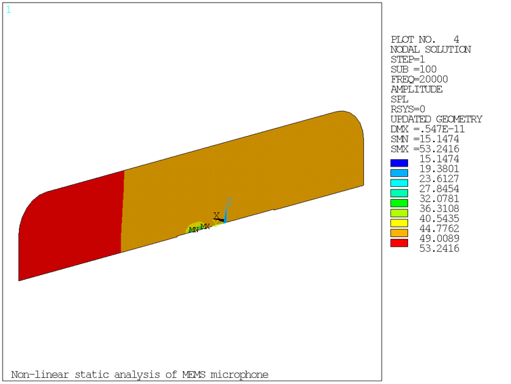This screenshot has height=384, width=511.
Task: Click the Z axis triad label
Action: point(230,202)
